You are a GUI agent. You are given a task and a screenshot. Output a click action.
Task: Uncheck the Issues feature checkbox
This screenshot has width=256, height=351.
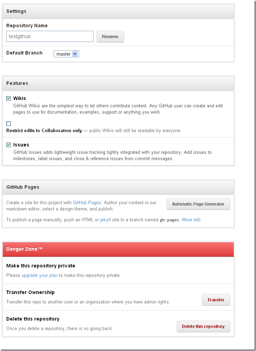8,145
